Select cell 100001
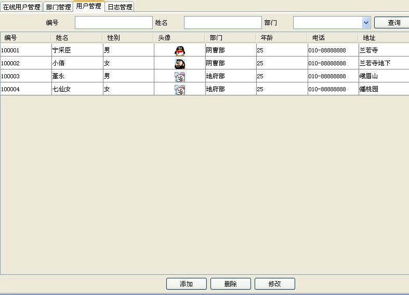 tap(26, 50)
